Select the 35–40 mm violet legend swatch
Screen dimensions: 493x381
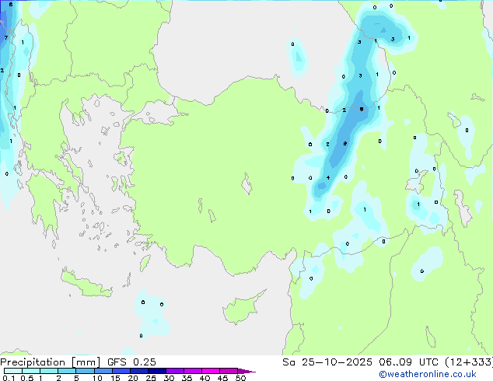(193, 371)
